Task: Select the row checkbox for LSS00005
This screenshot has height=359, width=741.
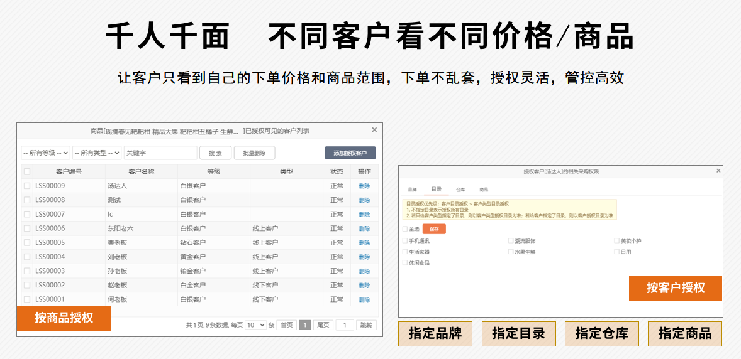Action: click(26, 243)
